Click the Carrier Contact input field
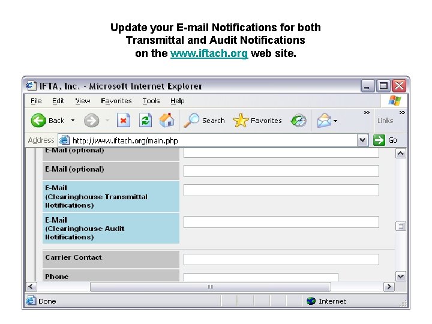Viewport: 432px width, 324px height. point(281,259)
